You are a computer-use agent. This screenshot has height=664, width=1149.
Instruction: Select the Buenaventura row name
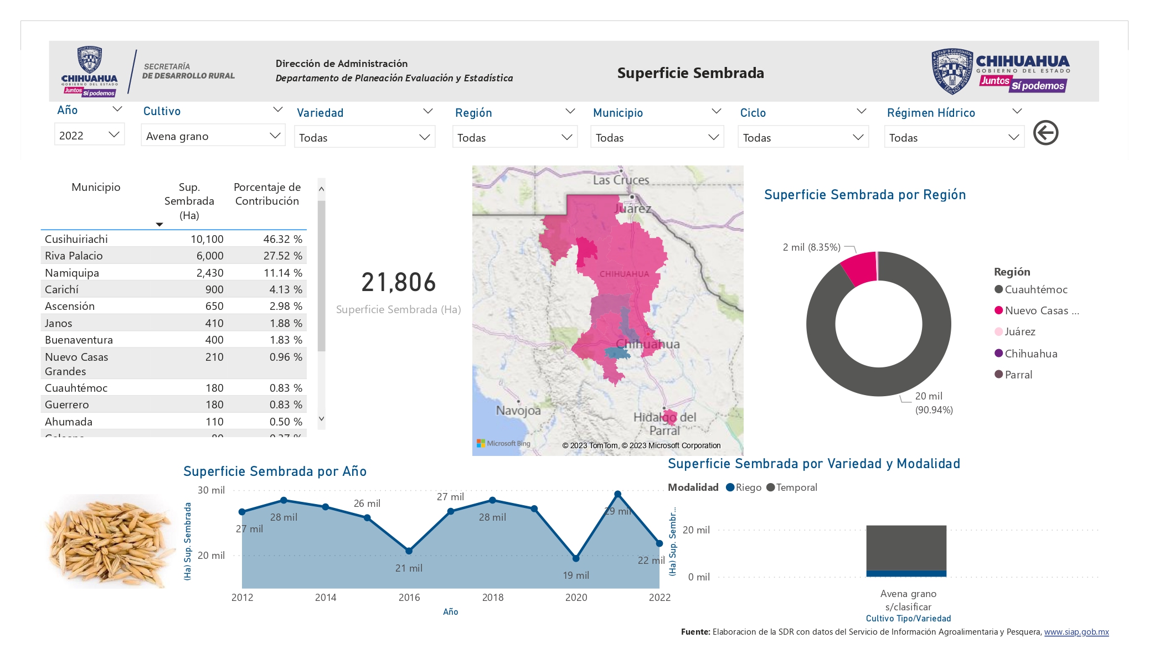79,340
